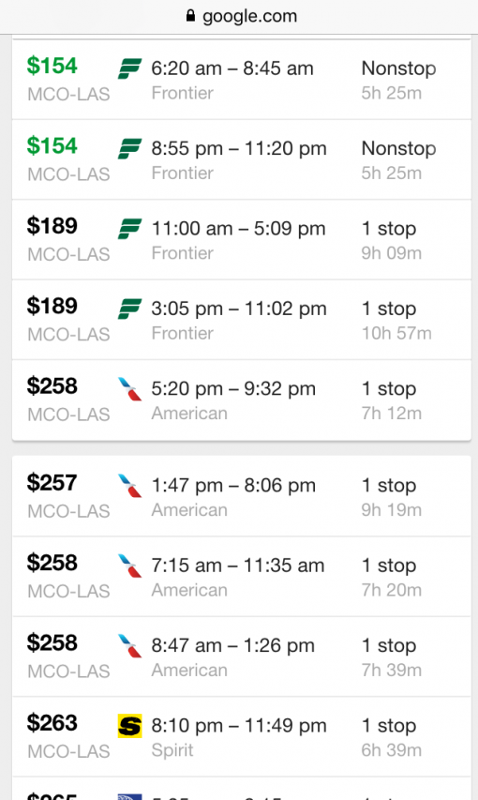
Task: Tap the Frontier logo on 8:55 pm flight
Action: click(x=129, y=149)
